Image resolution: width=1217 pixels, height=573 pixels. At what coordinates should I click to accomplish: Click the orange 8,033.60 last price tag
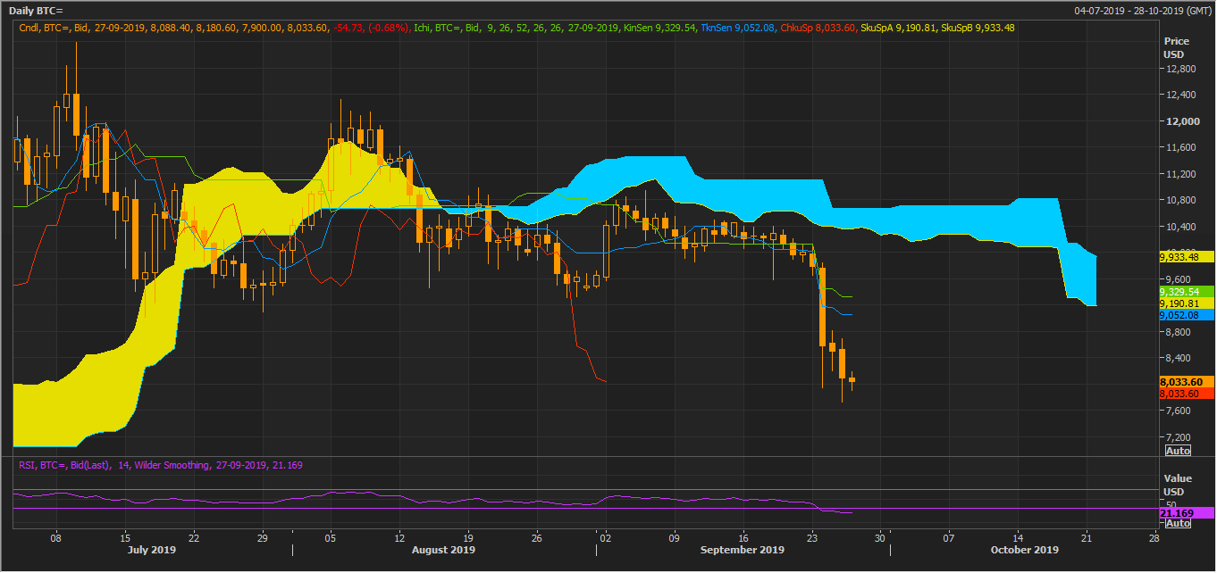point(1186,382)
